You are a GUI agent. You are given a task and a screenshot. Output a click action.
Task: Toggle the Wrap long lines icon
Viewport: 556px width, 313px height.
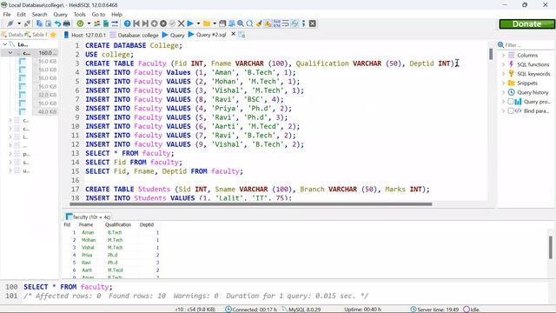pos(286,23)
